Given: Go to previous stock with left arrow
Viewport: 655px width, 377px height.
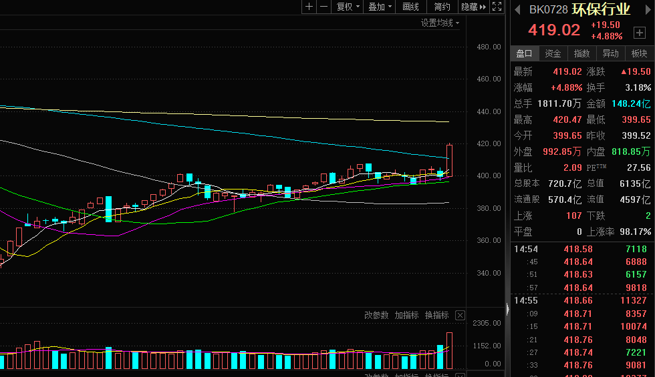Looking at the screenshot, I should point(517,9).
